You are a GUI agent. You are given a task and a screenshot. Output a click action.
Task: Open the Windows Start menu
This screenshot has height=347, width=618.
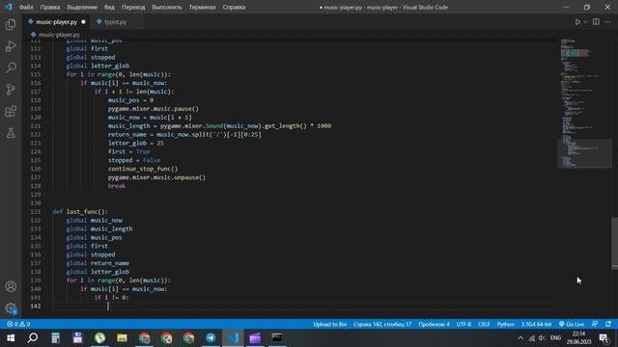click(x=11, y=338)
